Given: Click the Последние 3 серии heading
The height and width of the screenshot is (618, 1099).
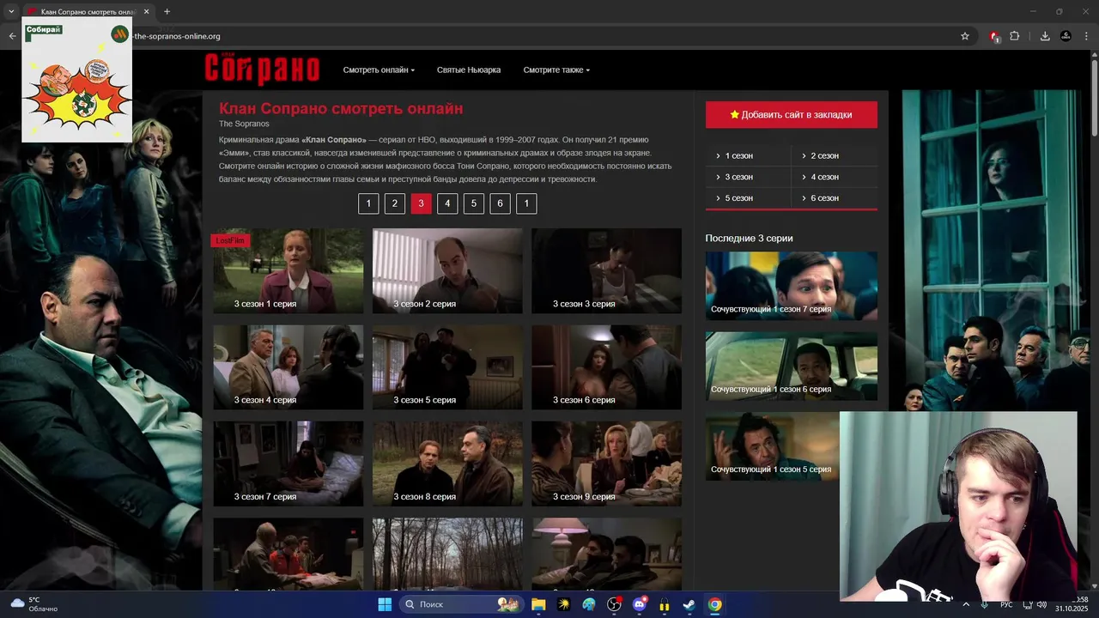Looking at the screenshot, I should [749, 238].
